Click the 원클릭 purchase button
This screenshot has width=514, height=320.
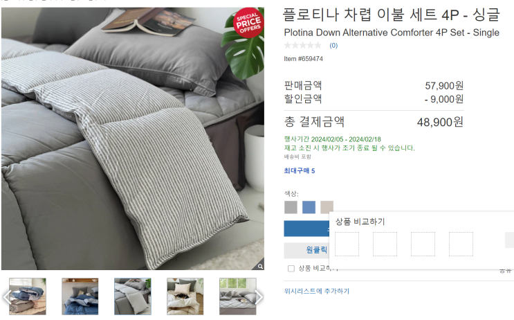pyautogui.click(x=307, y=251)
